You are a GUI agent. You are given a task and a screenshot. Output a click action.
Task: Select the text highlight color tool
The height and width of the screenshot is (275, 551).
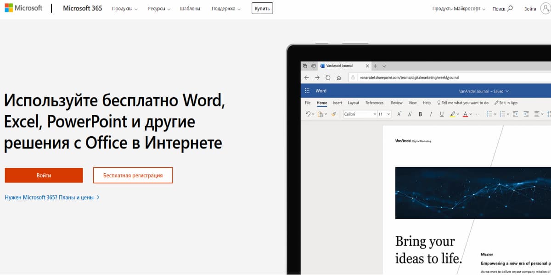[452, 114]
